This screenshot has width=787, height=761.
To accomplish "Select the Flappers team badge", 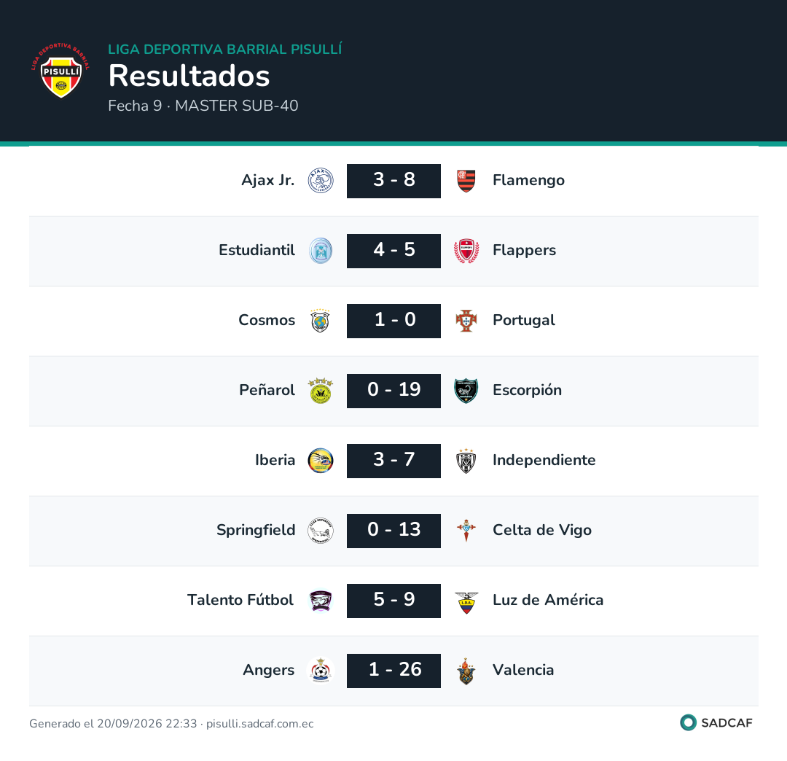I will [466, 251].
